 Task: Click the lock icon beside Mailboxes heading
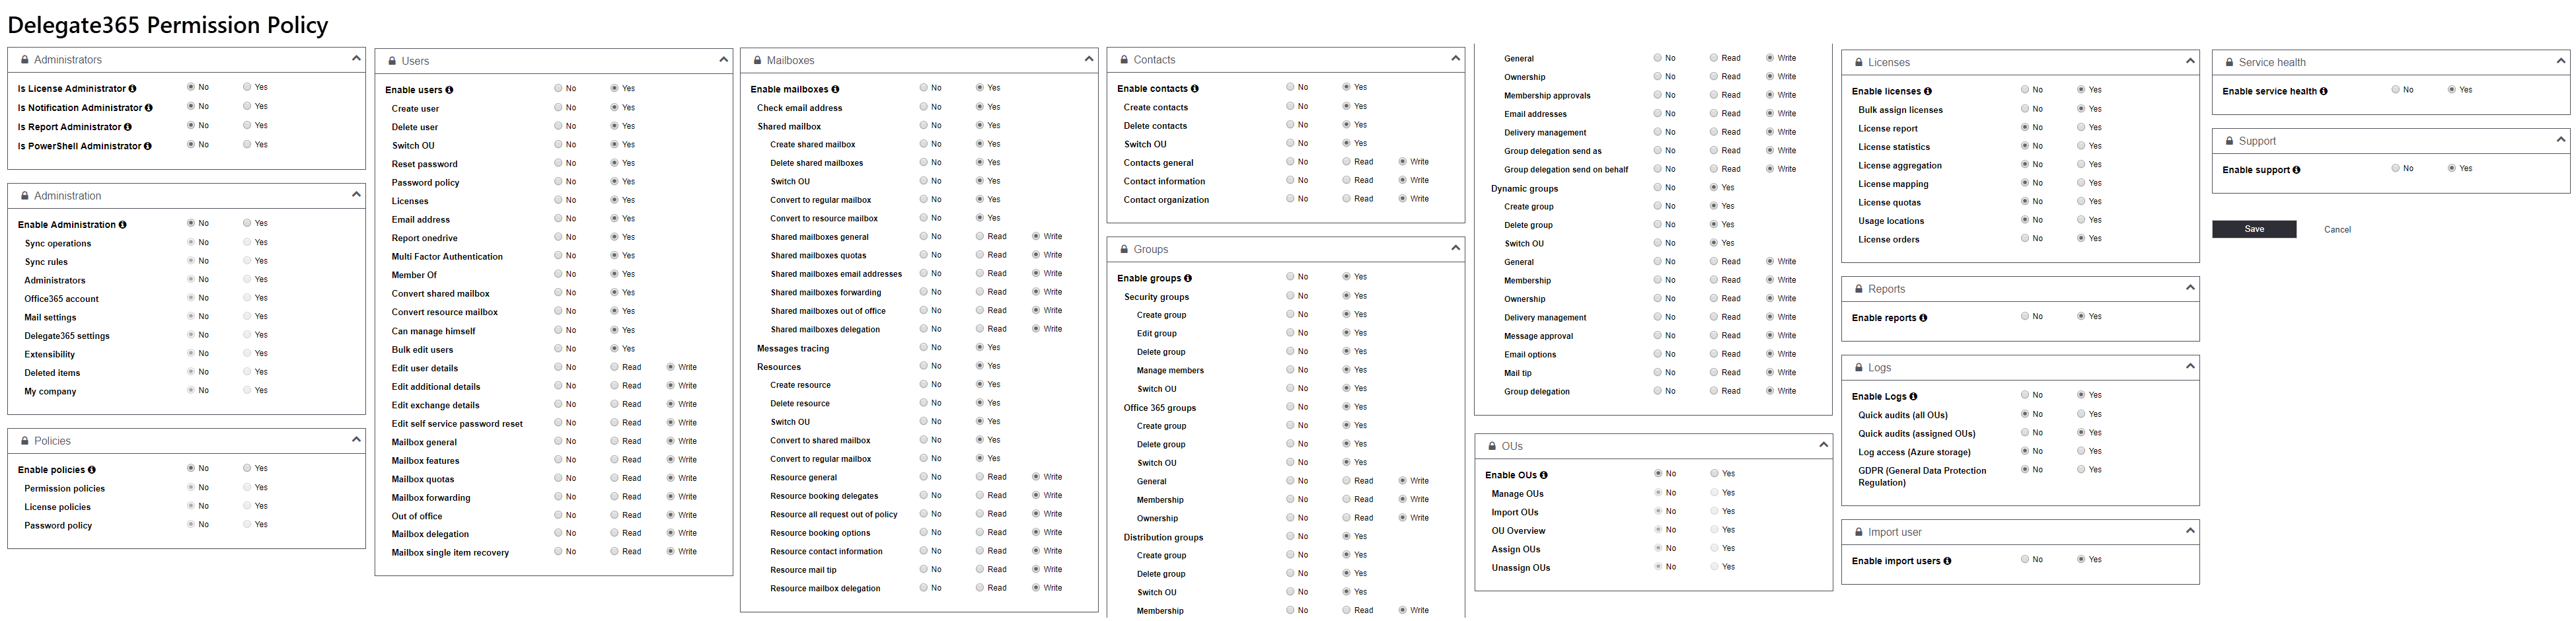(758, 61)
